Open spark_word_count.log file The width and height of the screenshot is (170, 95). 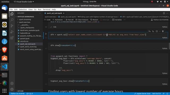(28, 47)
